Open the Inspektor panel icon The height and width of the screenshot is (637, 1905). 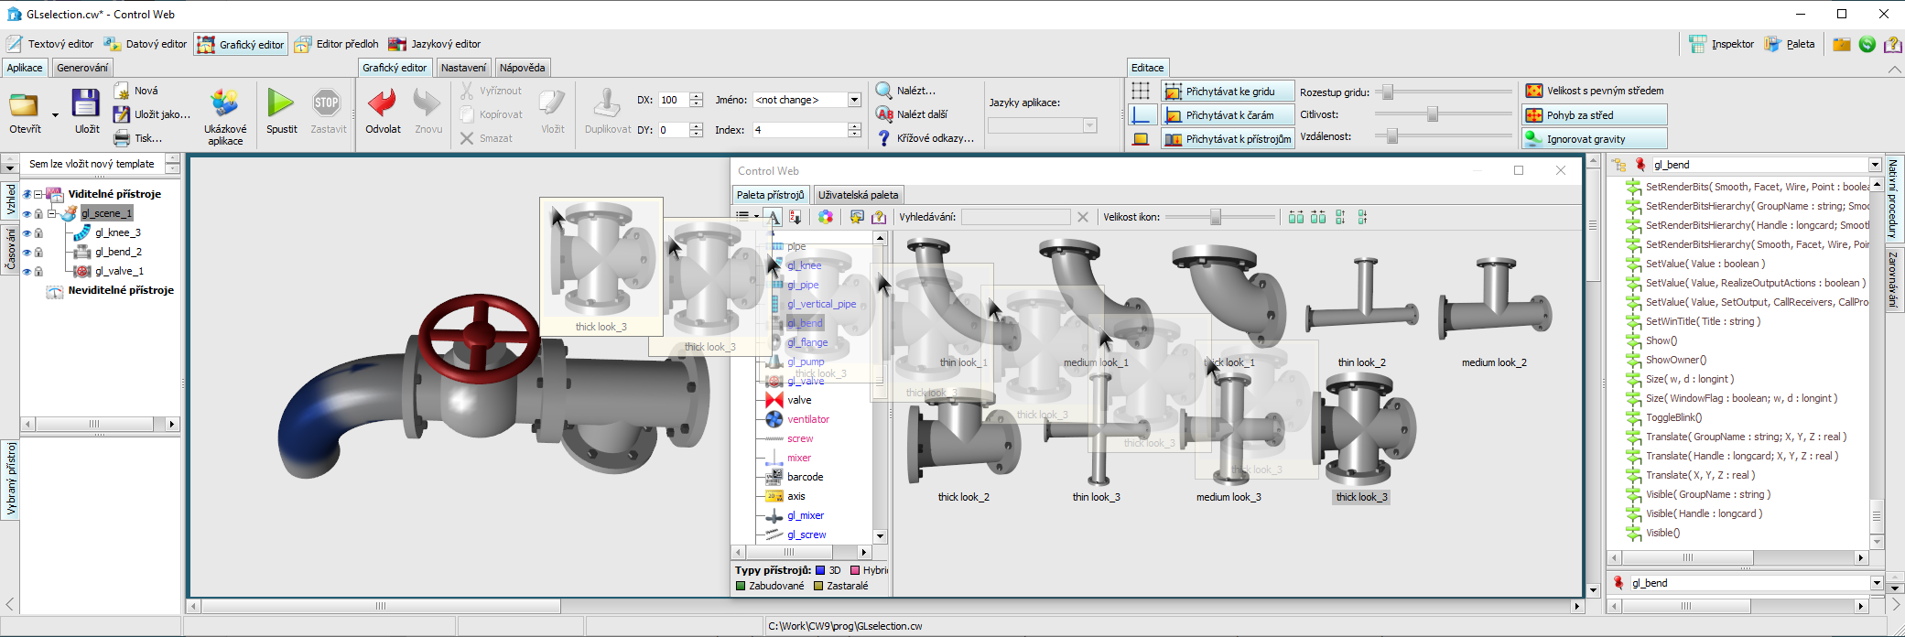point(1698,44)
